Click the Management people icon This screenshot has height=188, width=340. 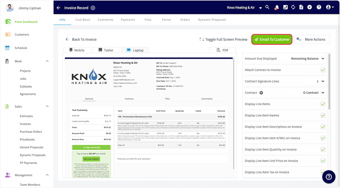click(x=8, y=175)
